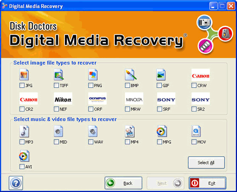The height and width of the screenshot is (192, 237).
Task: Click the Select All button
Action: 206,163
